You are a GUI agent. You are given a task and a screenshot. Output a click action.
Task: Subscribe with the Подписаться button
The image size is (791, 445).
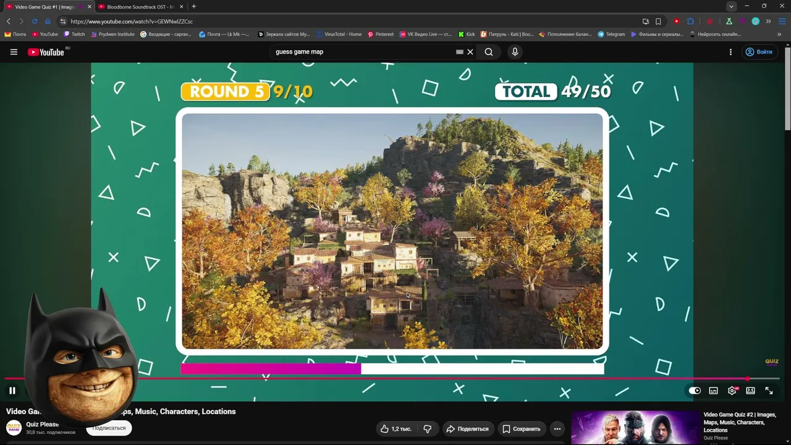click(109, 428)
